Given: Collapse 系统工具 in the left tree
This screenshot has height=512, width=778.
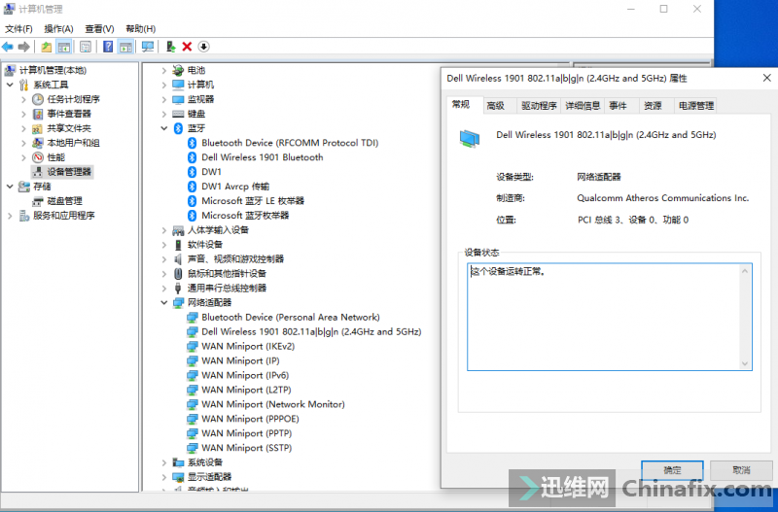Looking at the screenshot, I should 10,85.
